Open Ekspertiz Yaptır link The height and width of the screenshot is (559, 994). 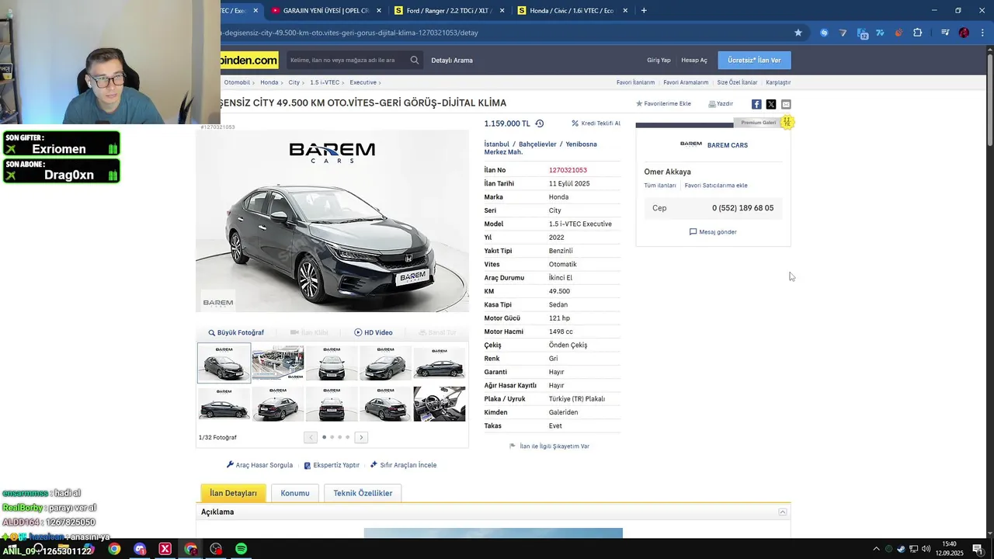332,465
